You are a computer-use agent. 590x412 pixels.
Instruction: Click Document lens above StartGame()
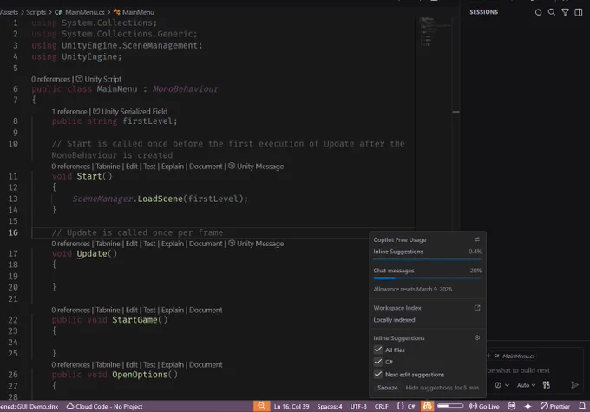pyautogui.click(x=206, y=310)
